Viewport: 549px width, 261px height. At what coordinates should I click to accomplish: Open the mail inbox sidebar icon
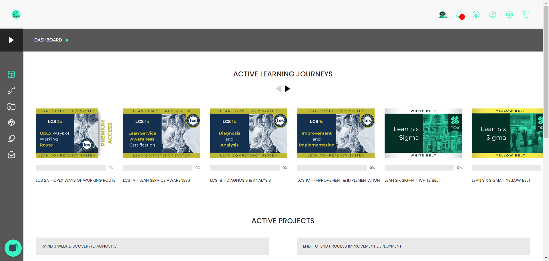click(x=11, y=155)
